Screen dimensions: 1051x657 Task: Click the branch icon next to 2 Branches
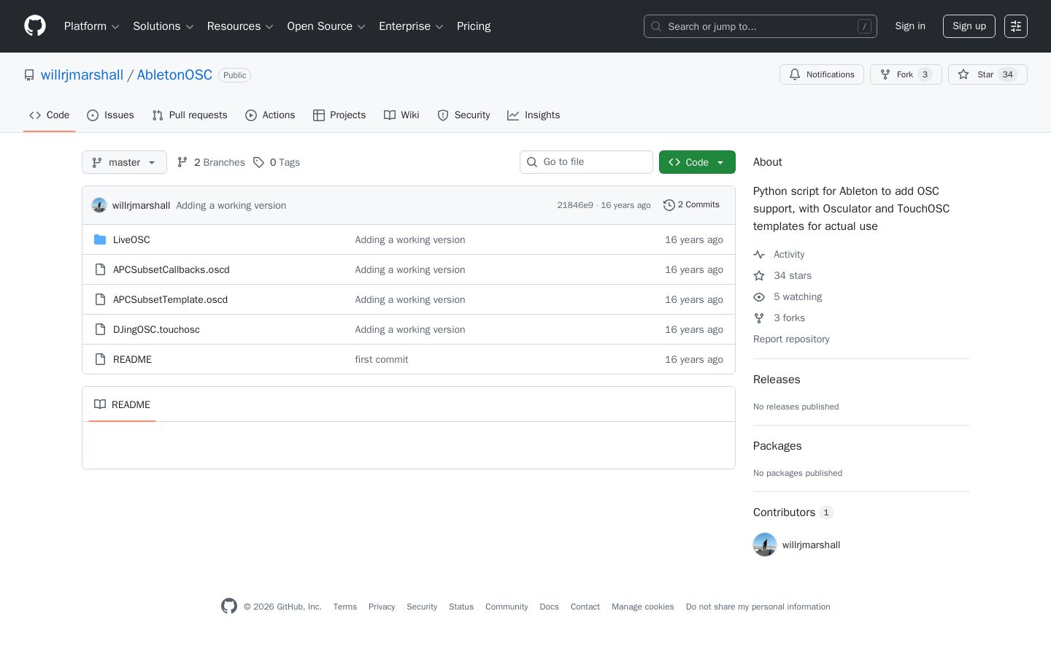click(x=182, y=162)
